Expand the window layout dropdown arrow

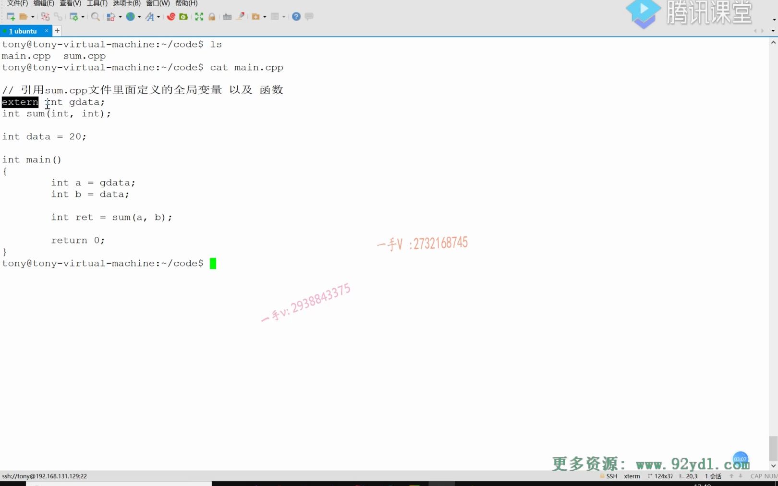click(x=284, y=16)
